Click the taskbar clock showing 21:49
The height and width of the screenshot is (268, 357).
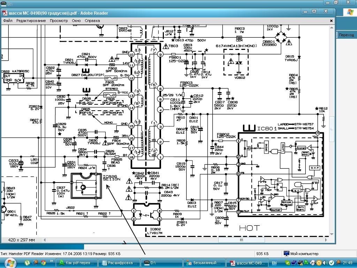click(348, 263)
